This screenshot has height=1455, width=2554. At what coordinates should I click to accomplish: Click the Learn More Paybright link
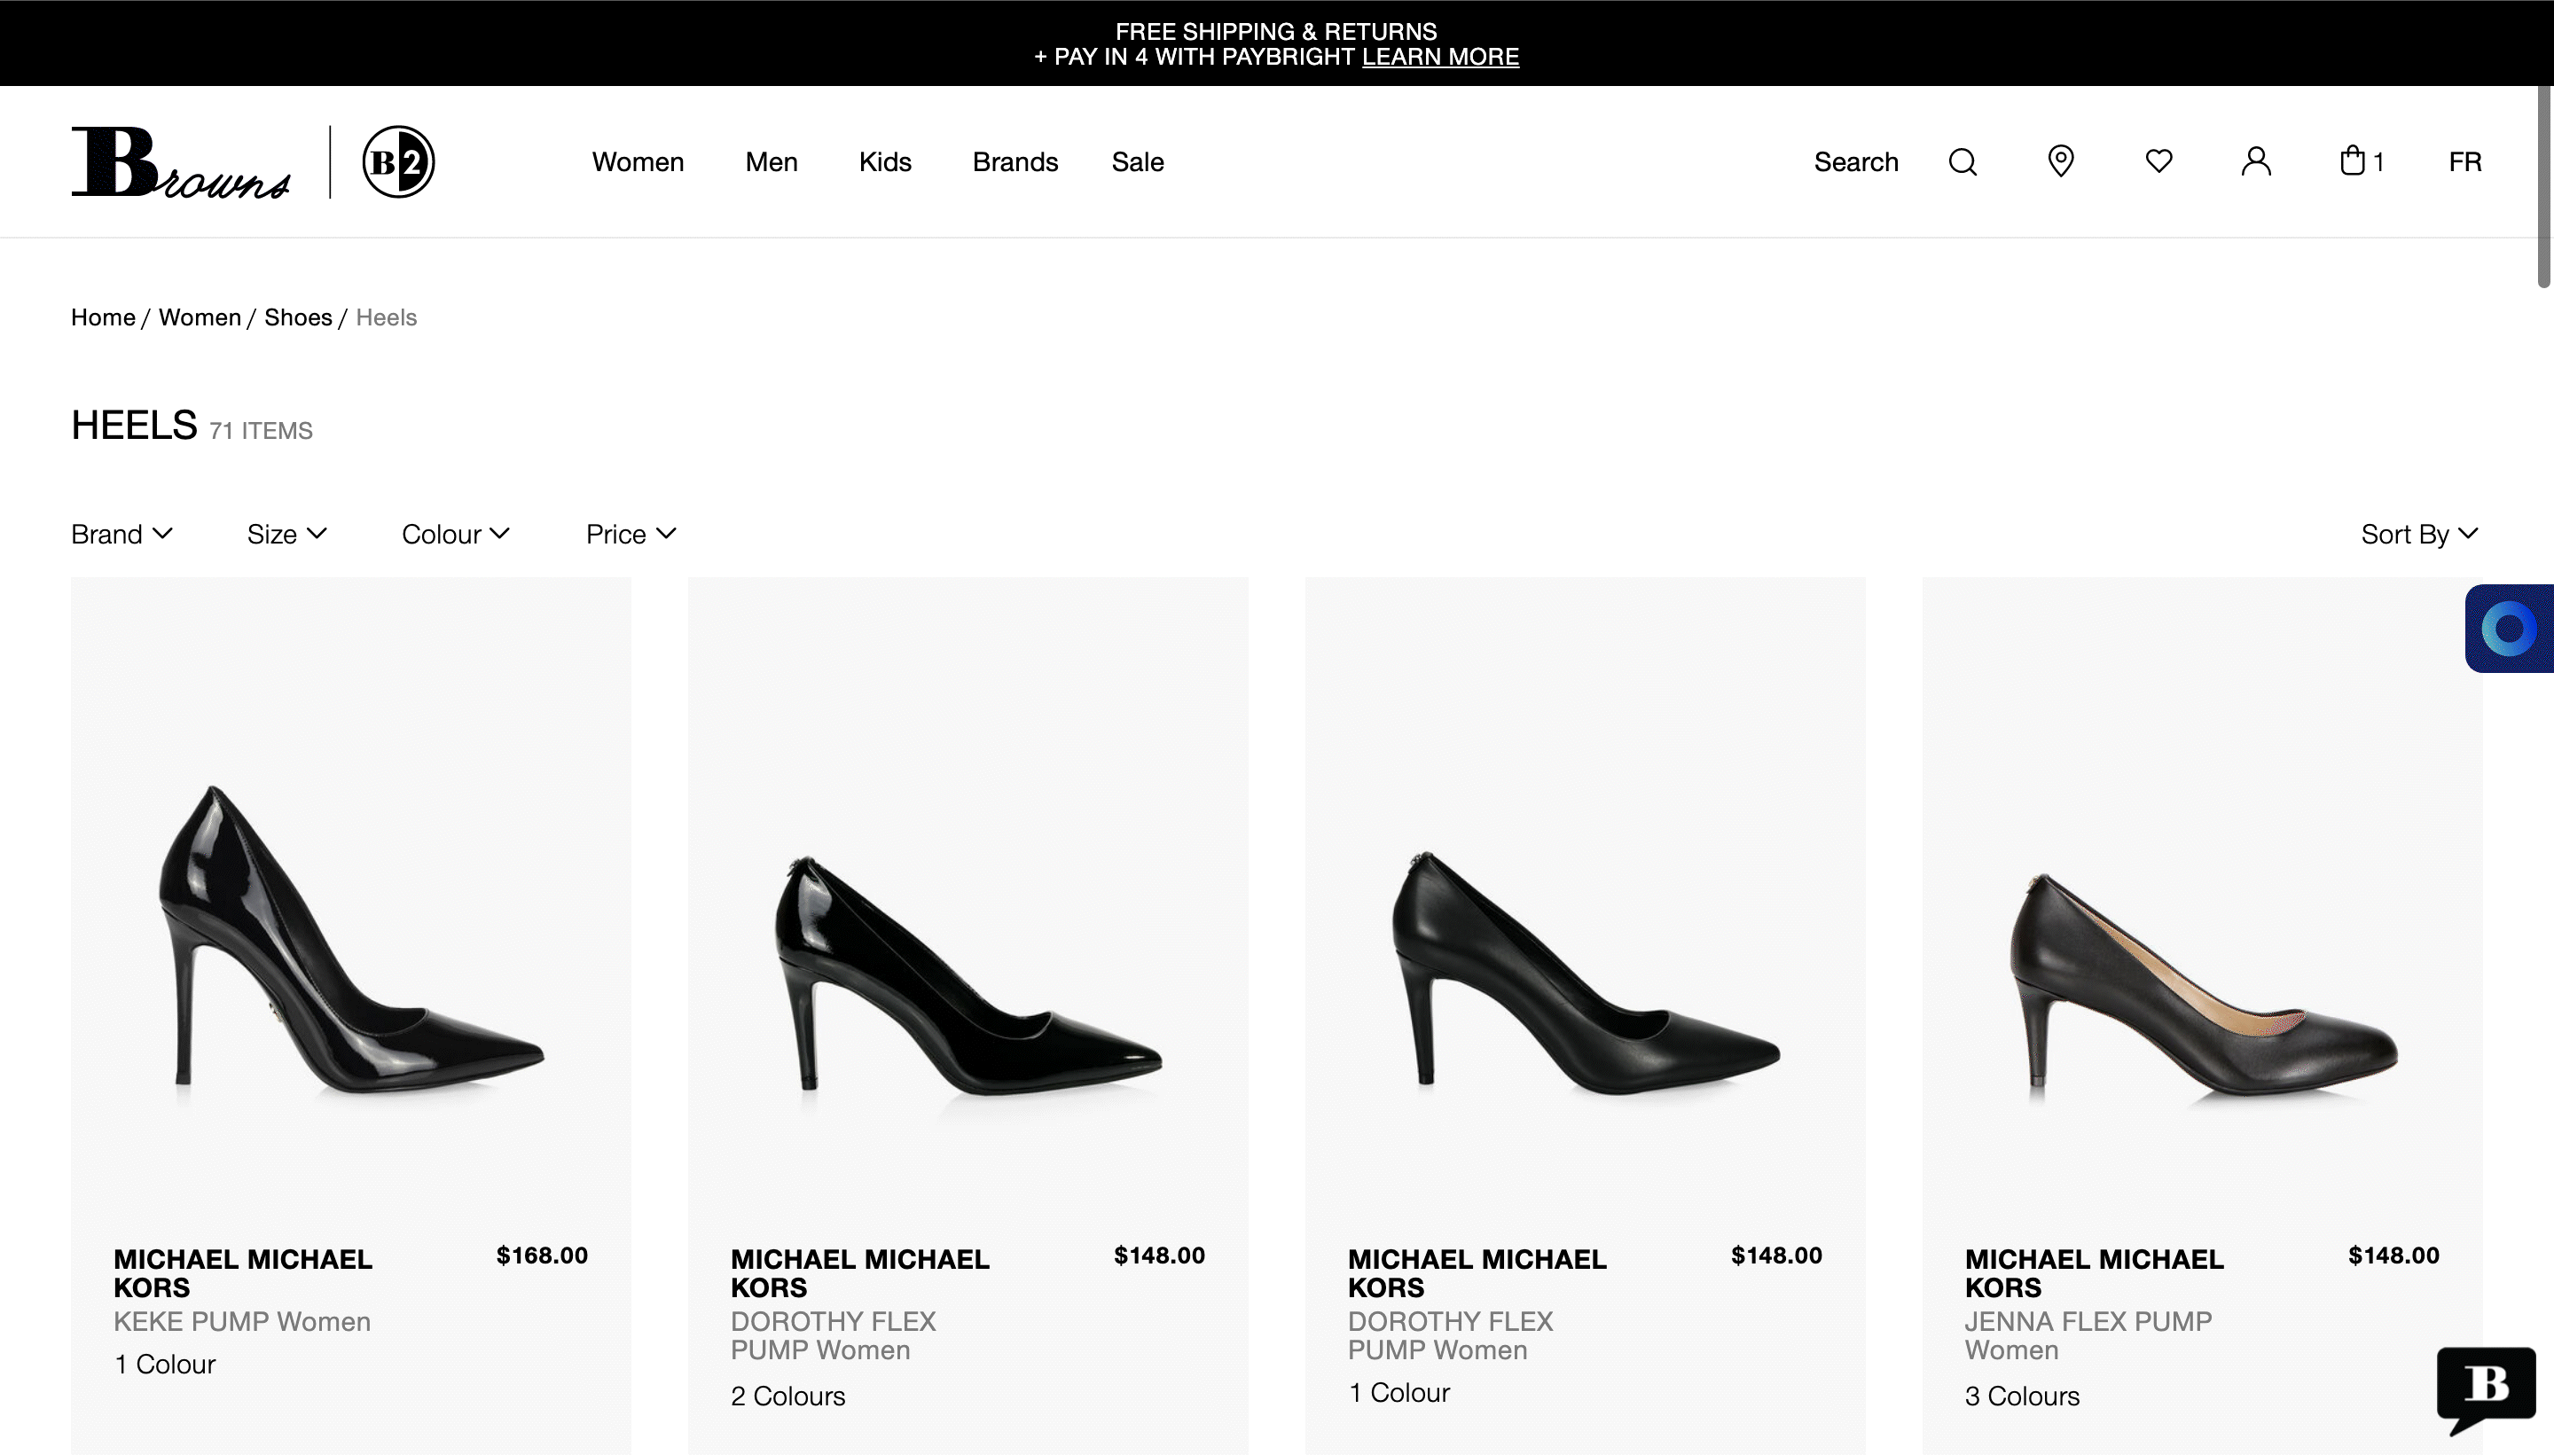click(1440, 57)
